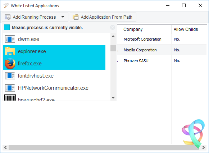Click Add Application From Path button label
The width and height of the screenshot is (209, 153).
click(106, 17)
